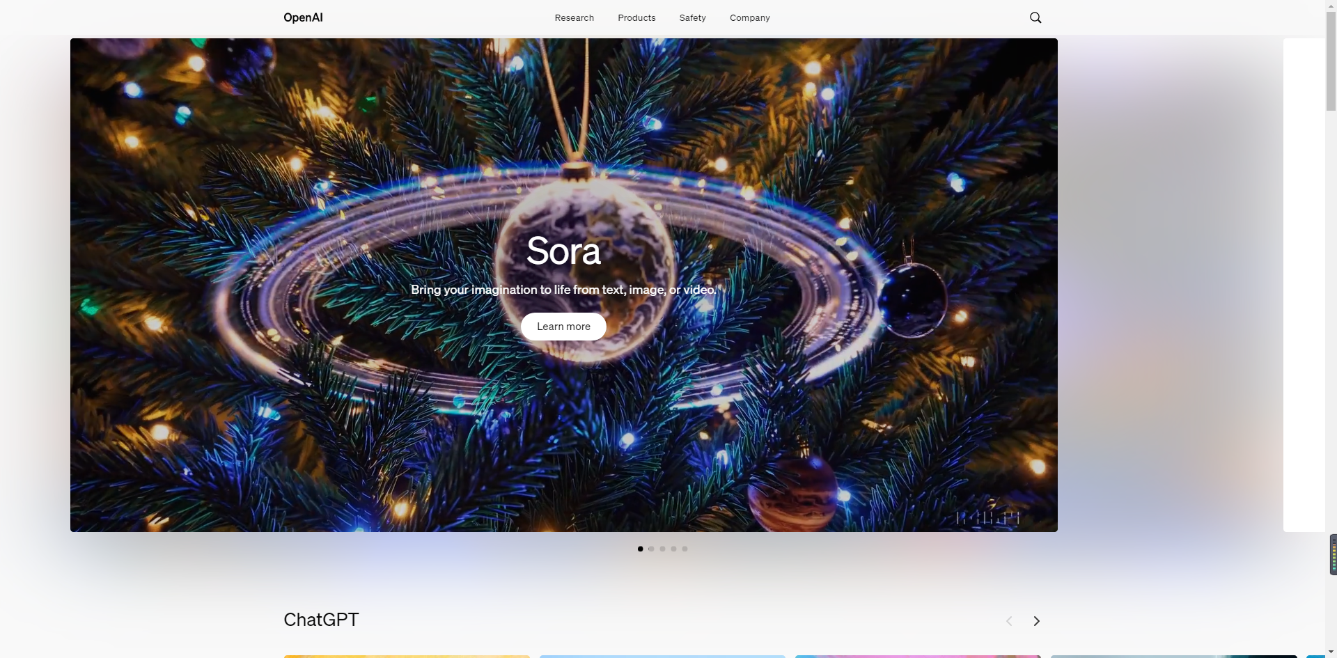
Task: Click the left arrow beside ChatGPT heading
Action: coord(1009,620)
